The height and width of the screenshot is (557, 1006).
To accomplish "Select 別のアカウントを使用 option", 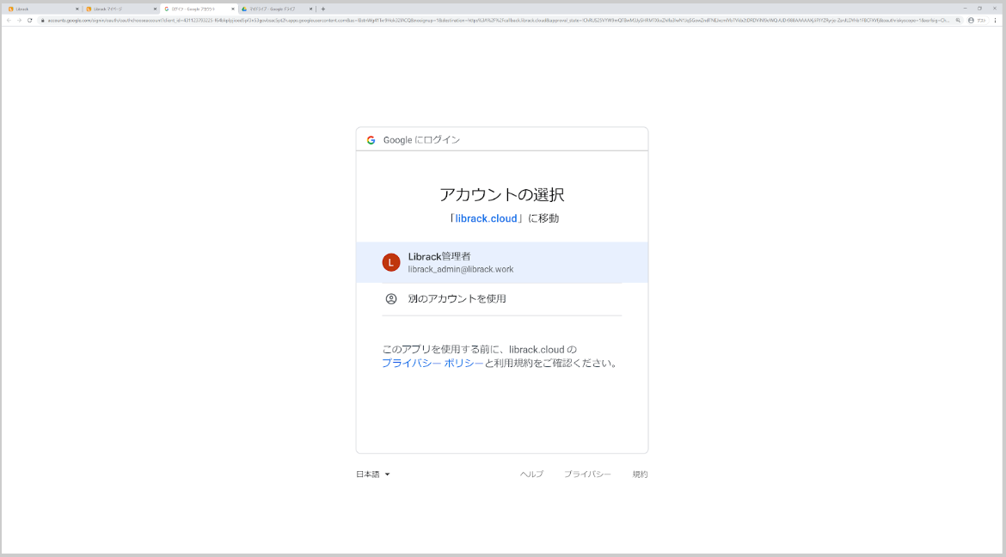I will pos(457,298).
